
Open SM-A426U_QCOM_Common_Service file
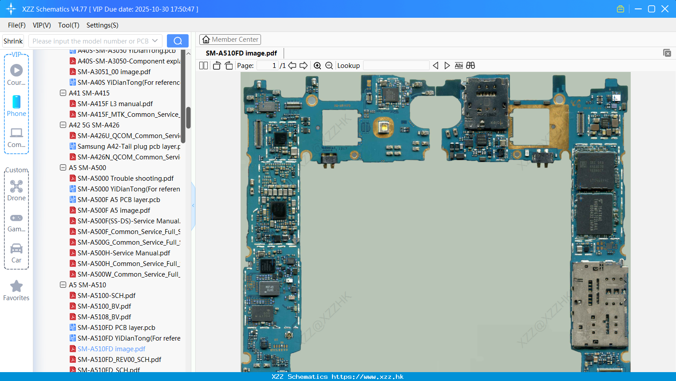tap(125, 135)
